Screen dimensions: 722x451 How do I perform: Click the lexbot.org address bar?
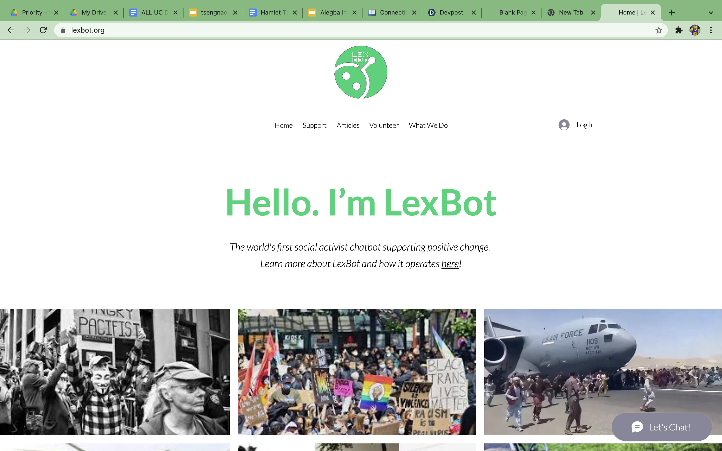[x=358, y=30]
